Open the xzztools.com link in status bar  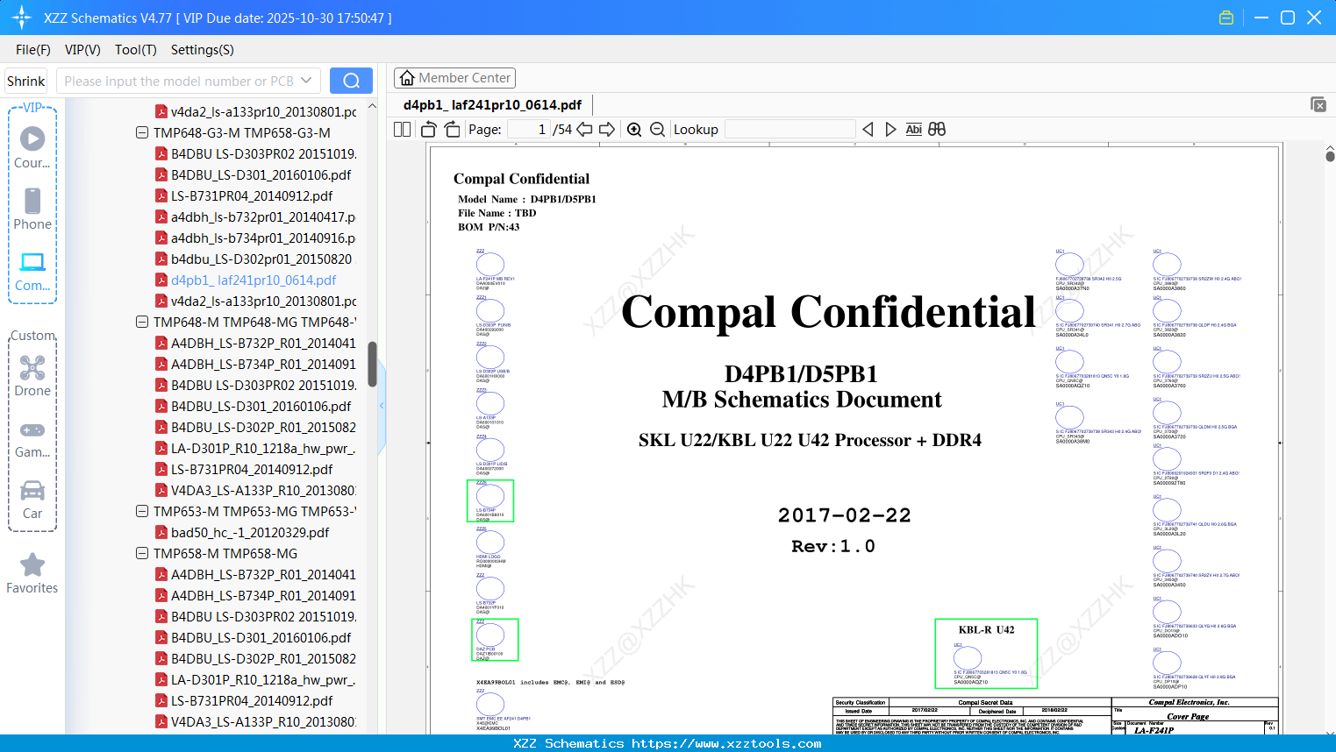tap(726, 743)
